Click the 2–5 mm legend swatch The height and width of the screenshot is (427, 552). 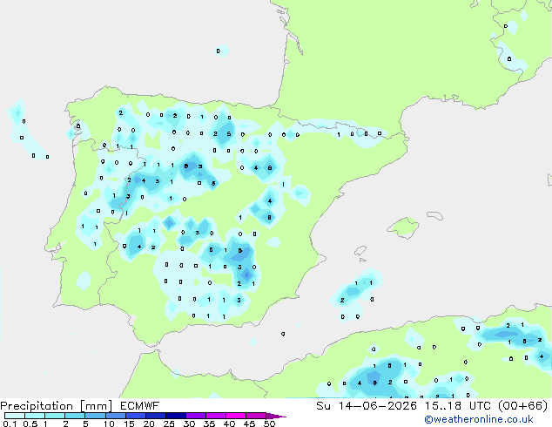click(x=75, y=416)
